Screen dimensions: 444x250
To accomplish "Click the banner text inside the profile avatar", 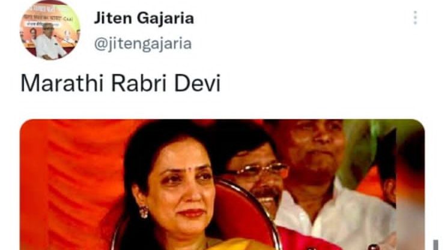I will coord(48,16).
